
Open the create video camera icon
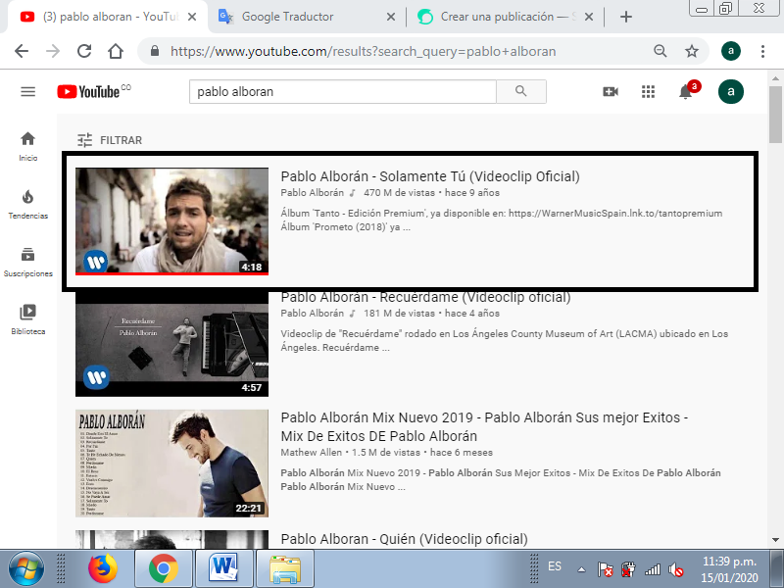(611, 91)
